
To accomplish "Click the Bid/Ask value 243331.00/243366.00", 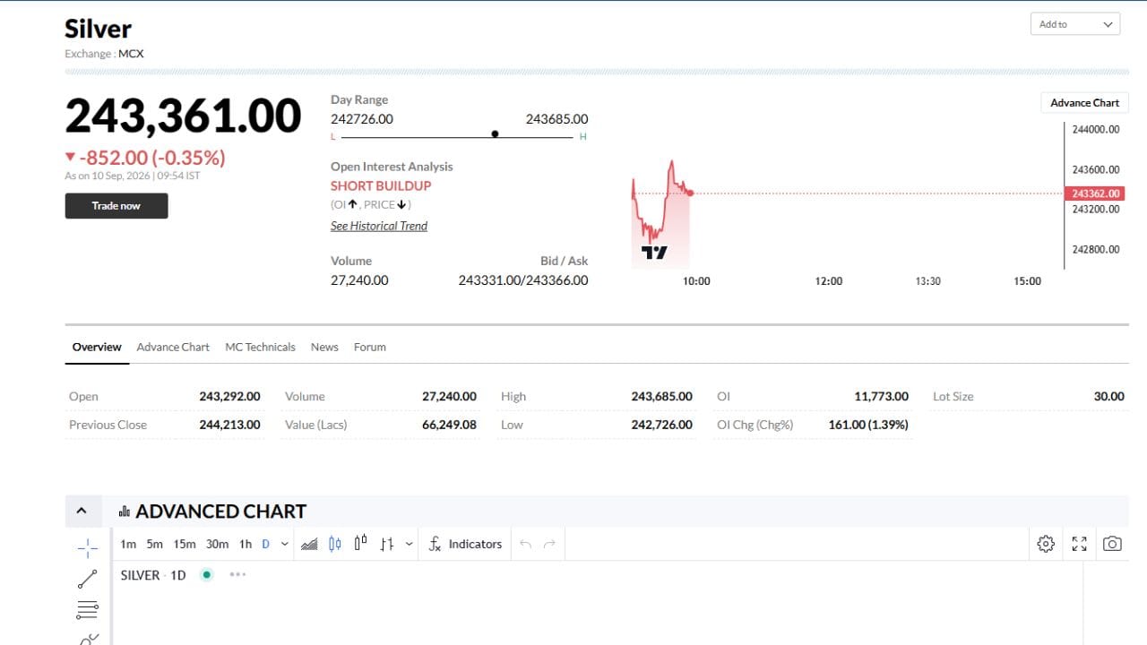I will click(x=523, y=280).
